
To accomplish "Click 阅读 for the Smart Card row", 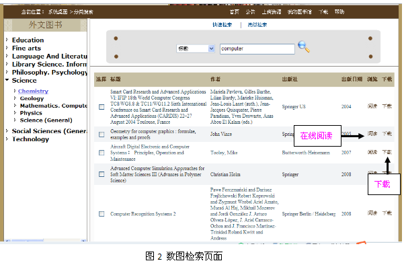I will pyautogui.click(x=372, y=106).
